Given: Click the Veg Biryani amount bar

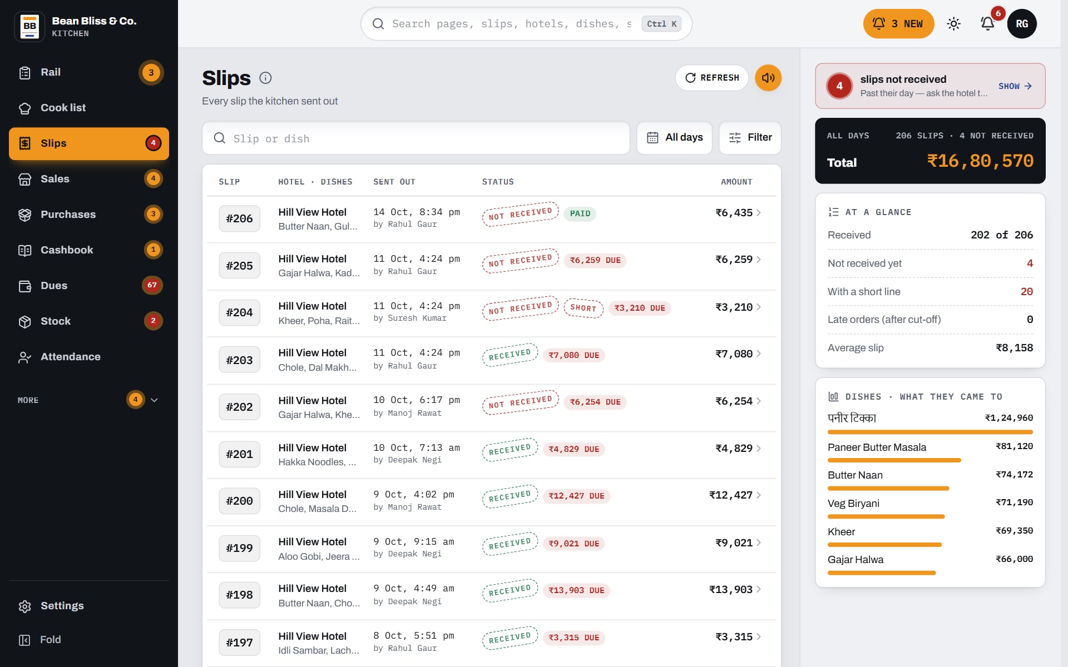Looking at the screenshot, I should [886, 517].
